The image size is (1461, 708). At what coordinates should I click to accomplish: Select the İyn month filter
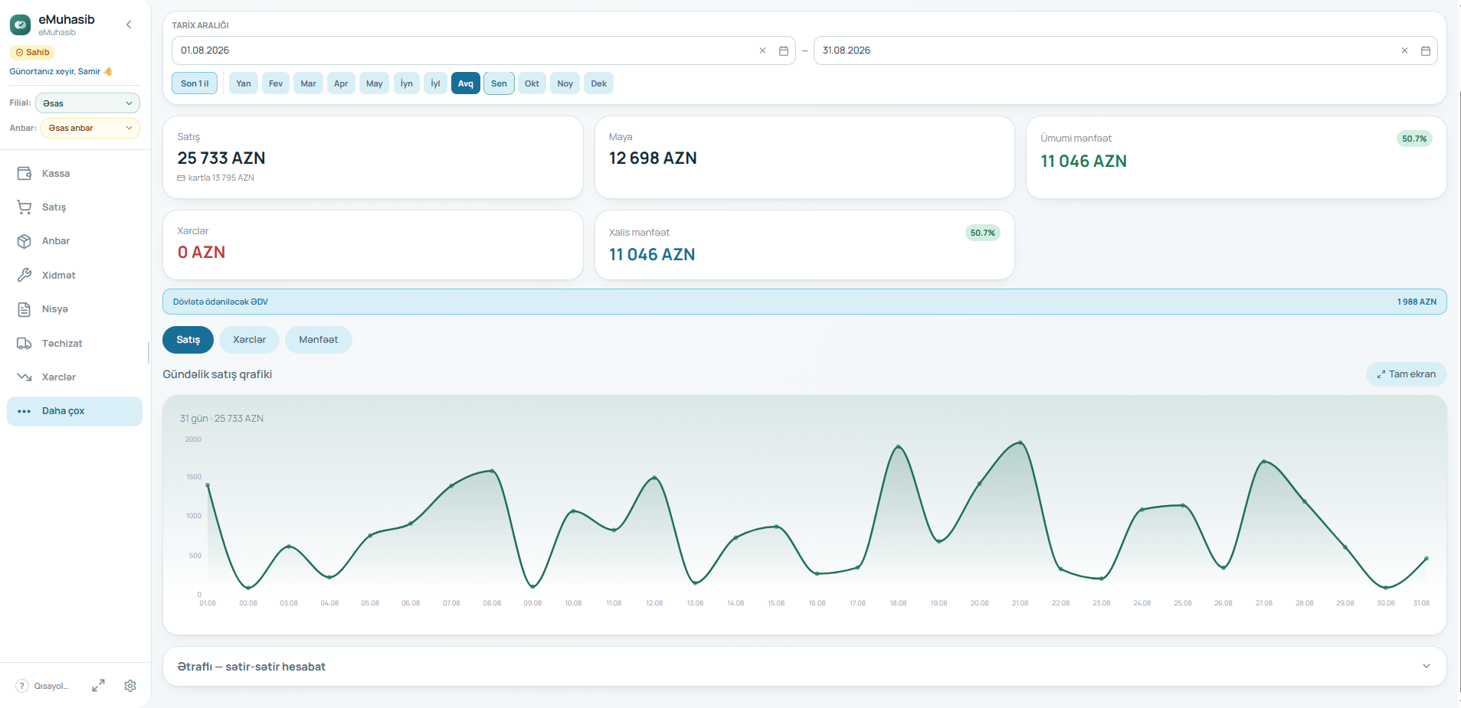[x=407, y=83]
